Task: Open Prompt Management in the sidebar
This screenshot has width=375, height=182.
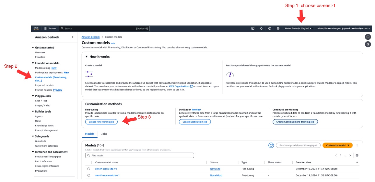Action: point(46,130)
